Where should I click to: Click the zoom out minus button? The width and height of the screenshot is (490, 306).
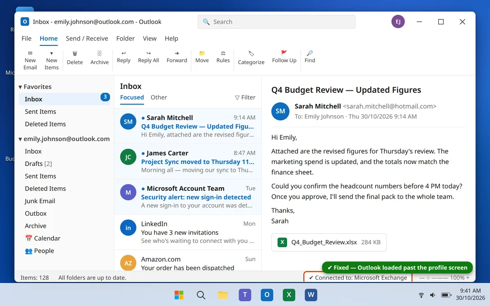click(422, 278)
